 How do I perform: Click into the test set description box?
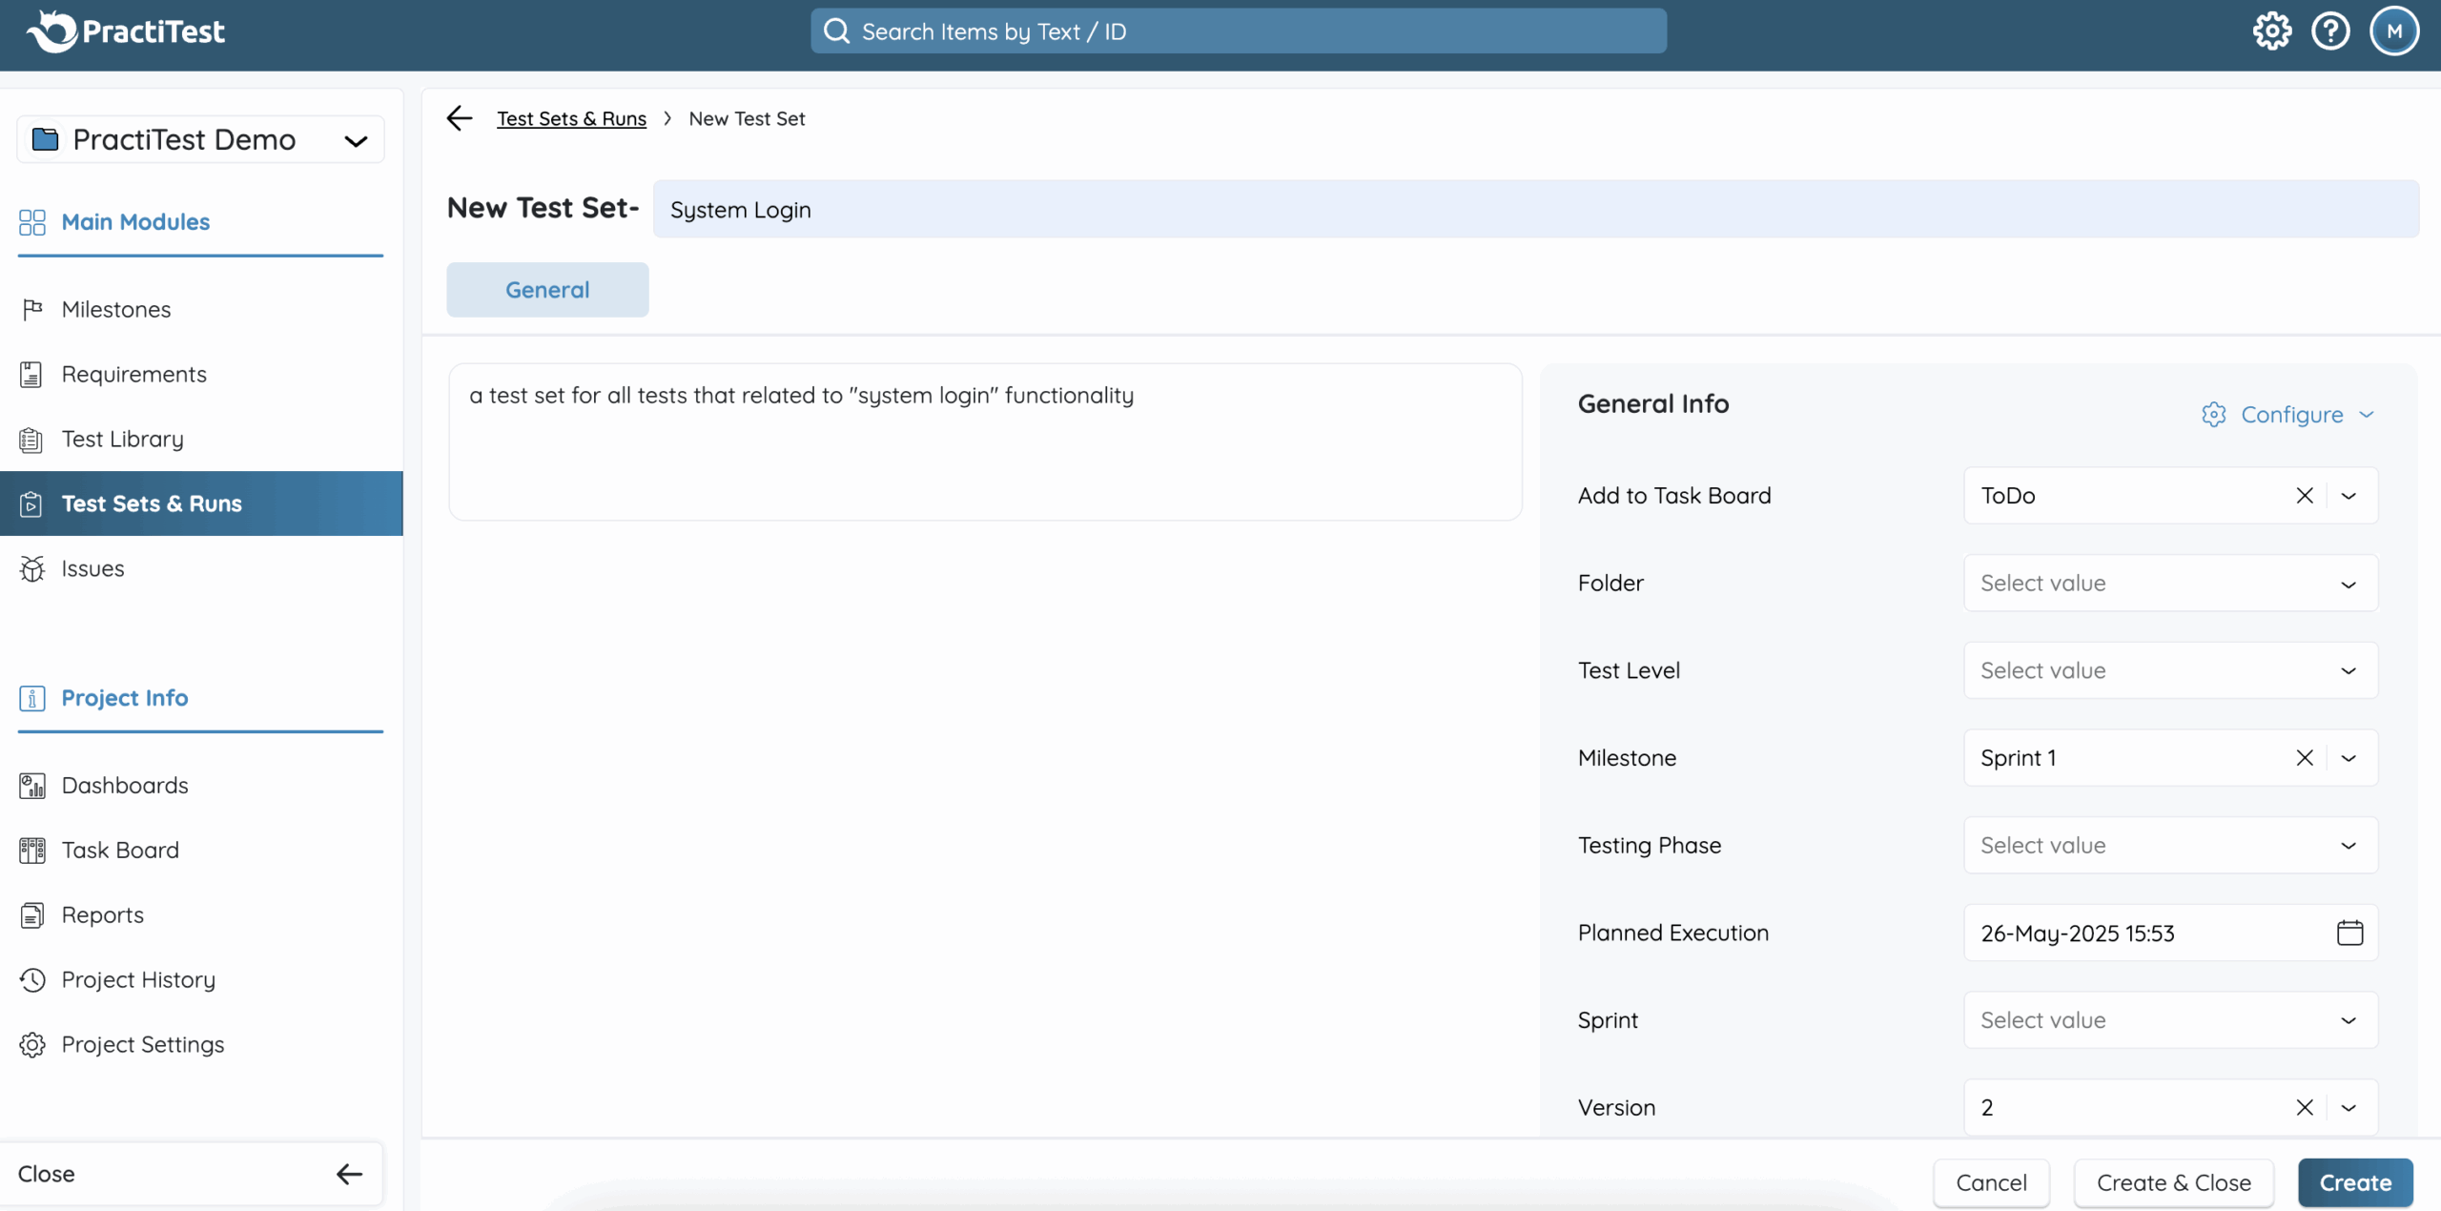(985, 441)
